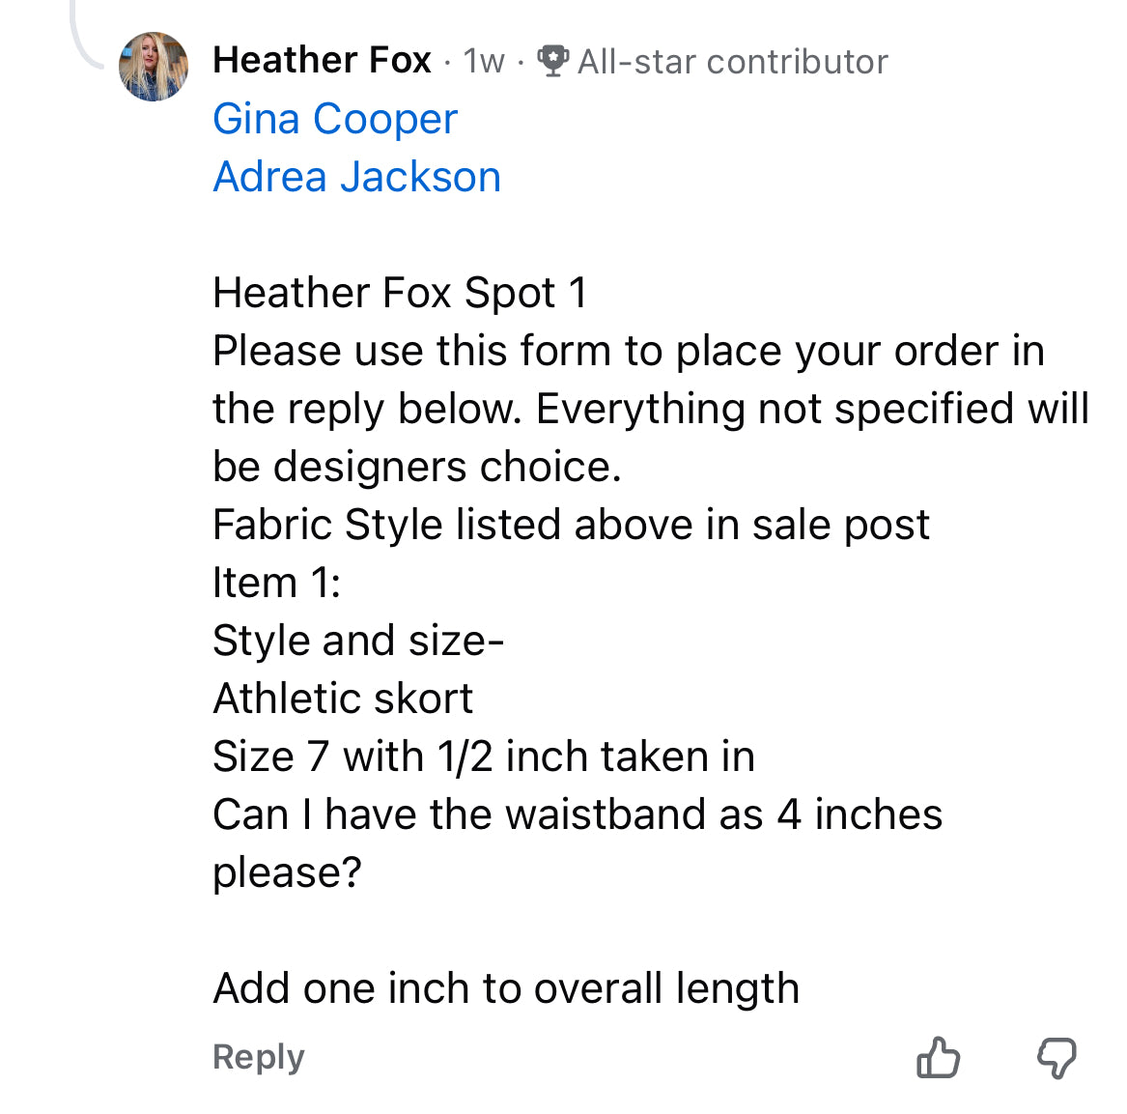
Task: Click the "Item 1:" text line
Action: [x=276, y=583]
